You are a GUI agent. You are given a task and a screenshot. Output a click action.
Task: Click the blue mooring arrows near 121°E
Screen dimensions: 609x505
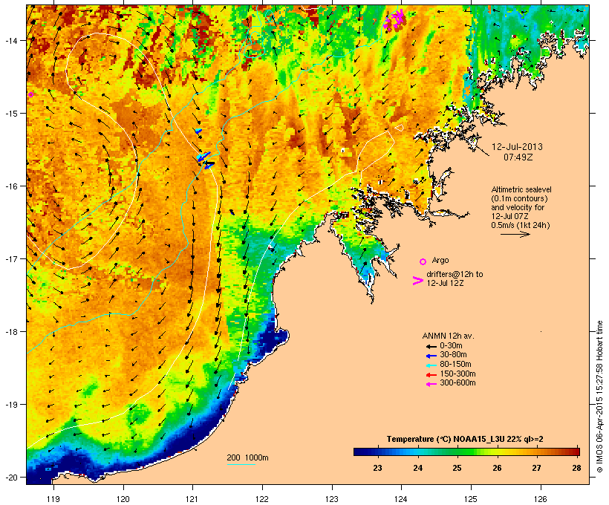(x=205, y=159)
